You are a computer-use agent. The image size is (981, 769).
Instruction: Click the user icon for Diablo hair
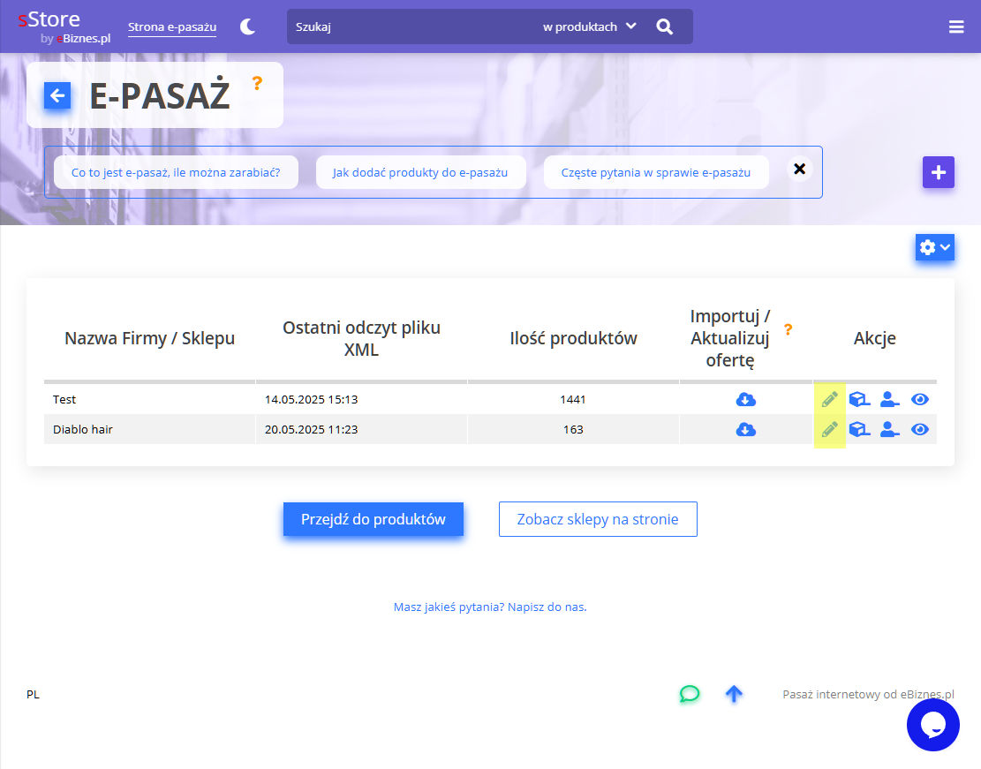pos(890,429)
